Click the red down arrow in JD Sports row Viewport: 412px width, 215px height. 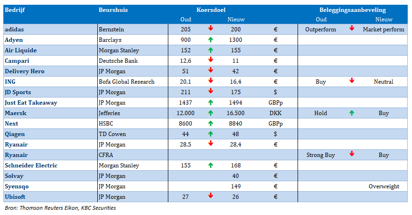(x=210, y=91)
